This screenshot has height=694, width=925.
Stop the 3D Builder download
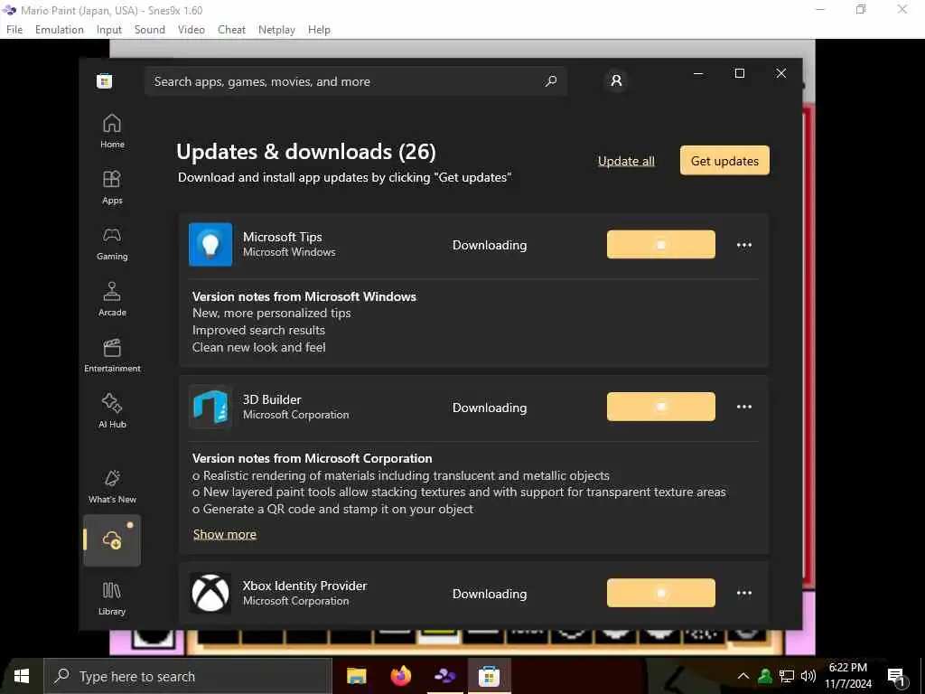pyautogui.click(x=660, y=407)
